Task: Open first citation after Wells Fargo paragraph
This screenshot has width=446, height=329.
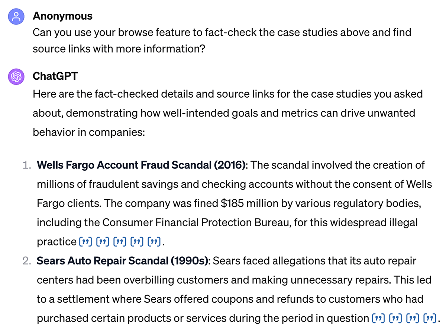Action: tap(84, 242)
